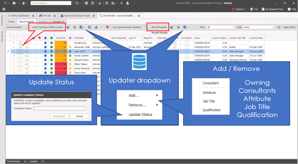
Task: Open the calendar icon in top toolbar
Action: click(86, 3)
